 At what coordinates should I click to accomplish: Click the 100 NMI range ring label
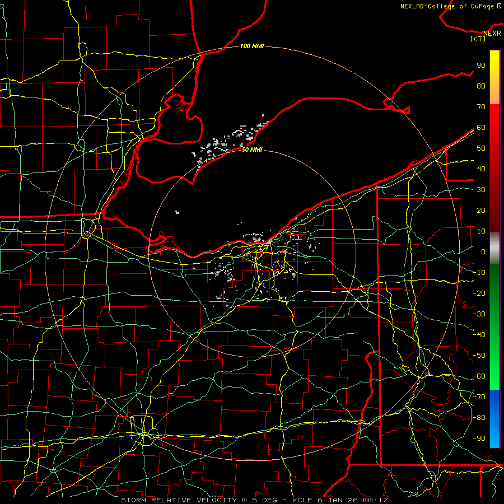tap(252, 46)
